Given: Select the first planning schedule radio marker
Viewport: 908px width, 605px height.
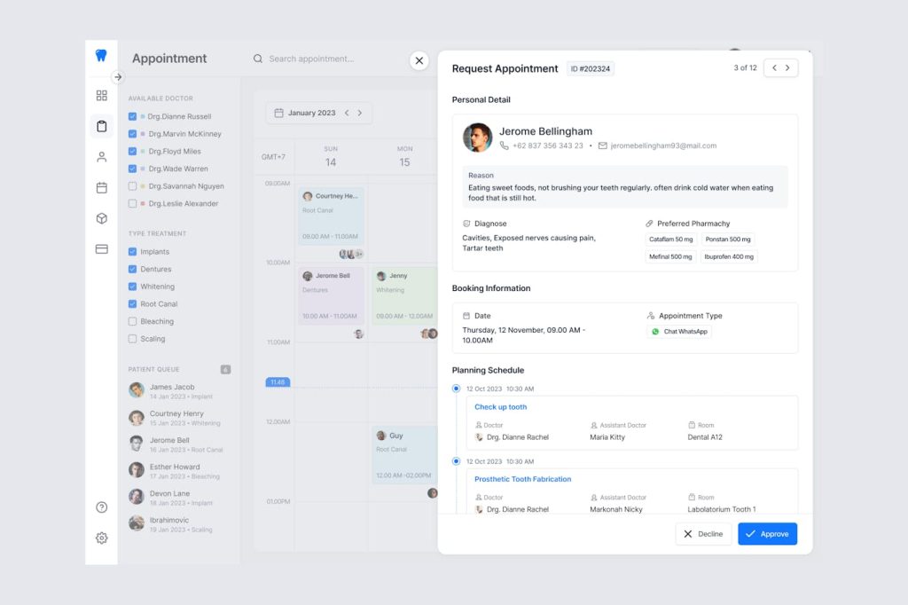Looking at the screenshot, I should point(457,389).
